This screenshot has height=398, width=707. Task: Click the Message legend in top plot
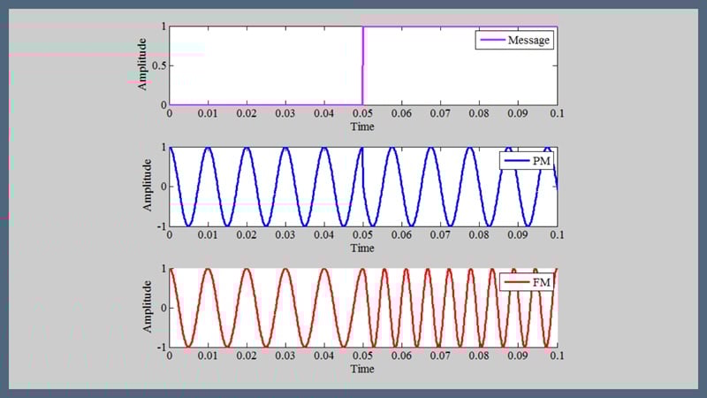[x=515, y=41]
